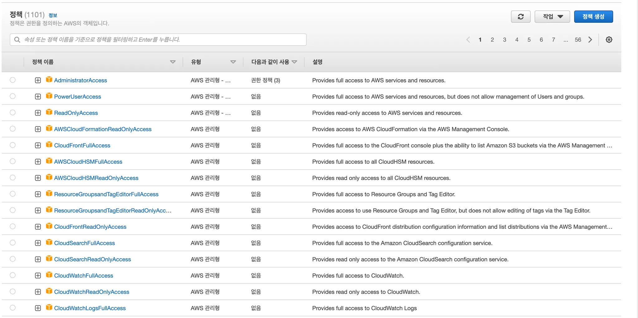Go to next page with right chevron

point(590,40)
